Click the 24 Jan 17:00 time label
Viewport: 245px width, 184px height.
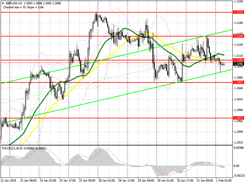(x=68, y=180)
